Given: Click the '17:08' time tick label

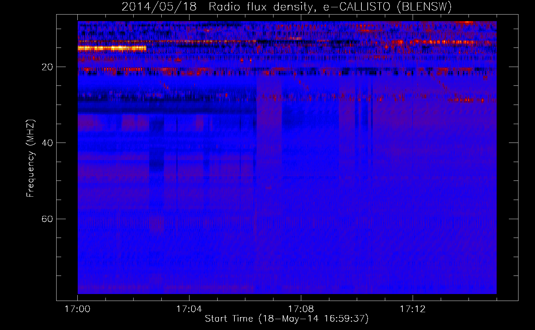Looking at the screenshot, I should coord(301,309).
